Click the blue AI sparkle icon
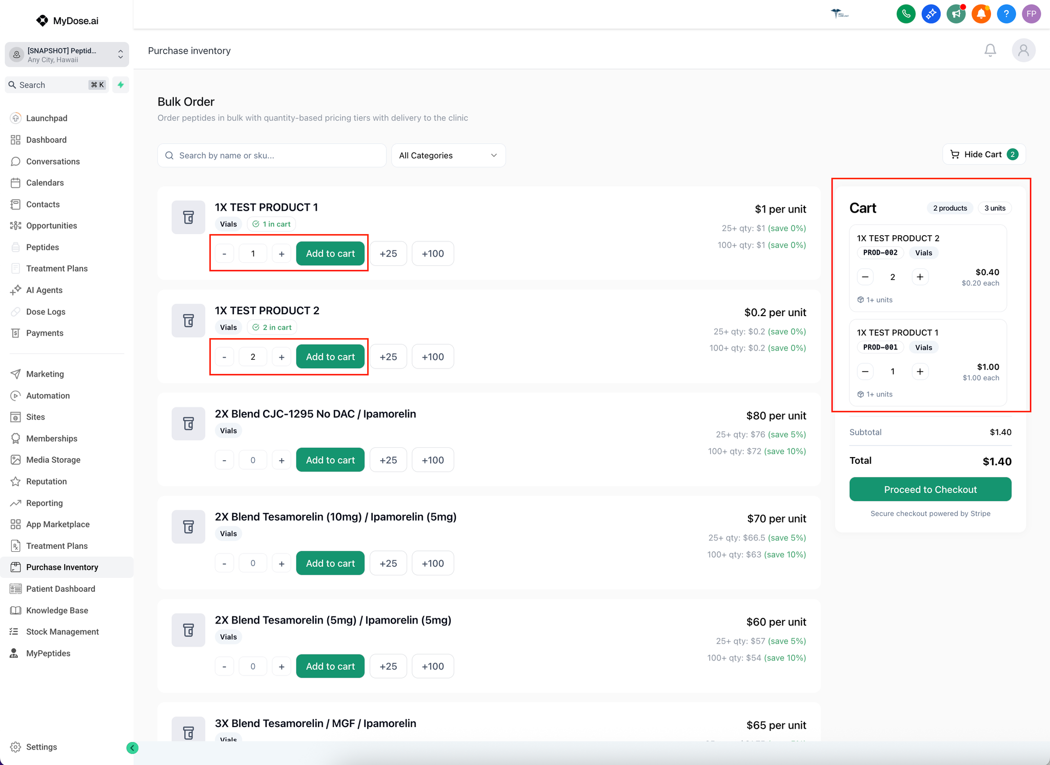Image resolution: width=1050 pixels, height=765 pixels. (x=931, y=14)
